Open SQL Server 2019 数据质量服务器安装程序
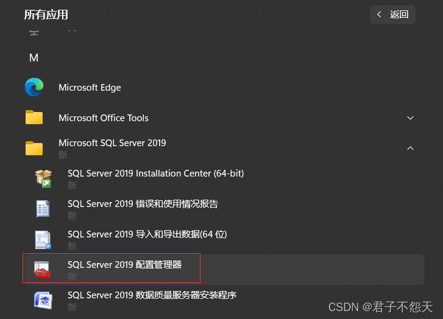 pyautogui.click(x=152, y=295)
